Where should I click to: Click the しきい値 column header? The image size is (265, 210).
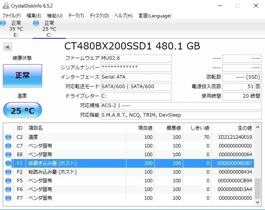[x=197, y=128]
